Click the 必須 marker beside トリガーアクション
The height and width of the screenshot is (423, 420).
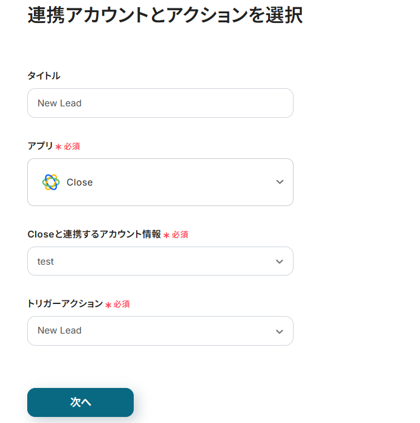pos(122,304)
